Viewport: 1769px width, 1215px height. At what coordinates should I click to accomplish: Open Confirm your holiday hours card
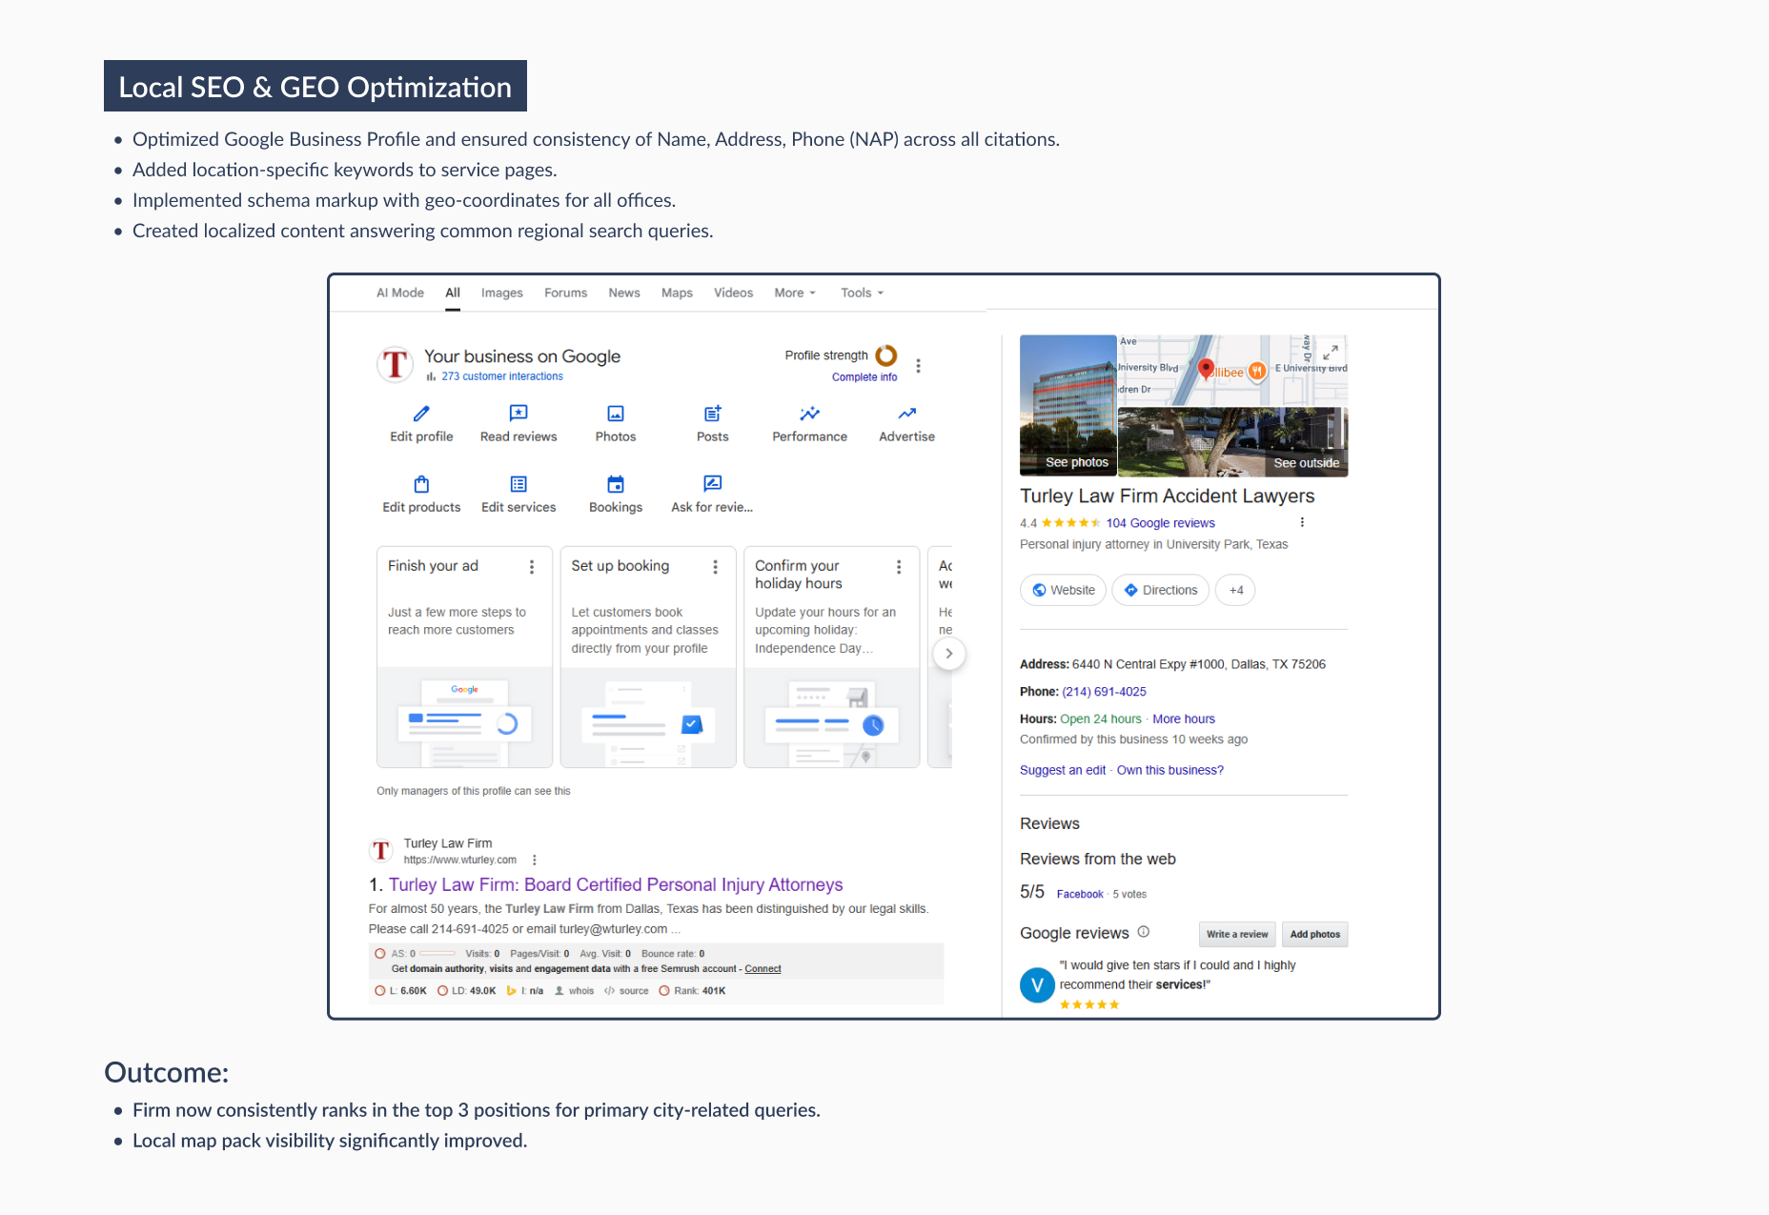(x=832, y=657)
